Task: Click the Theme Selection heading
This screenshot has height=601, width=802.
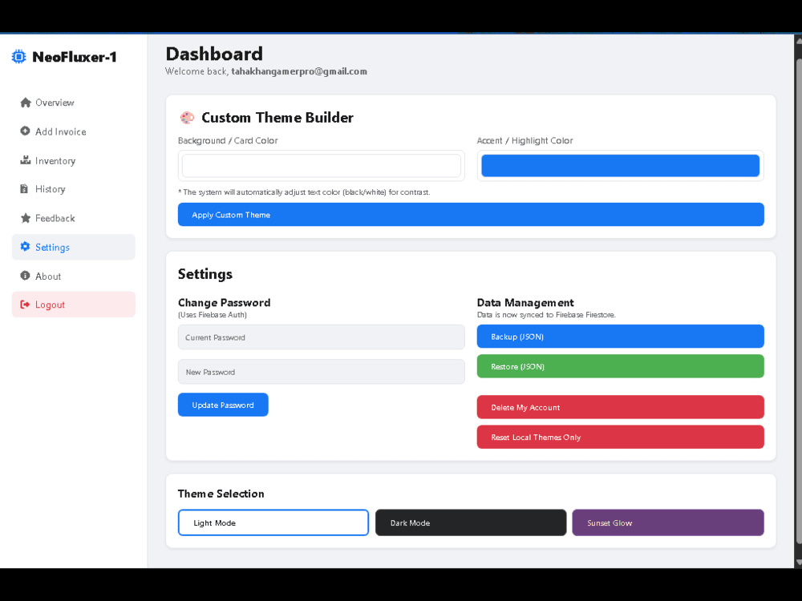Action: point(221,494)
